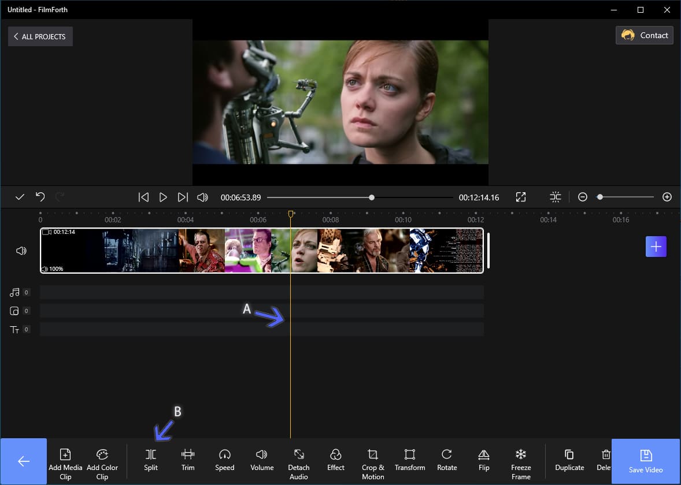Toggle the preview volume speaker
Image resolution: width=681 pixels, height=485 pixels.
[x=202, y=197]
